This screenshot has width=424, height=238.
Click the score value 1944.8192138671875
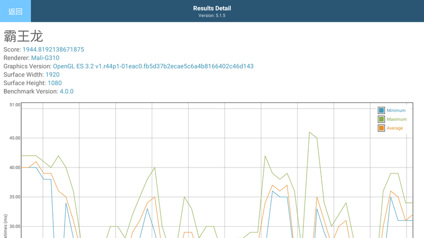coord(53,49)
